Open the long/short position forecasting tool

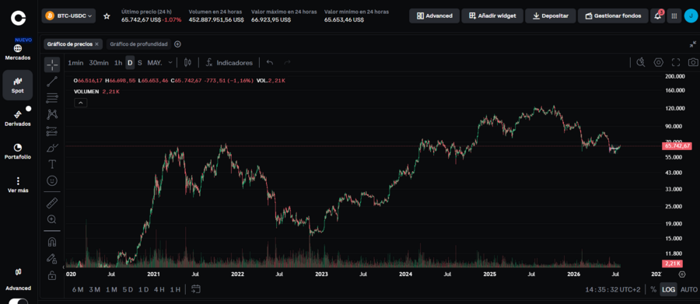click(x=52, y=131)
